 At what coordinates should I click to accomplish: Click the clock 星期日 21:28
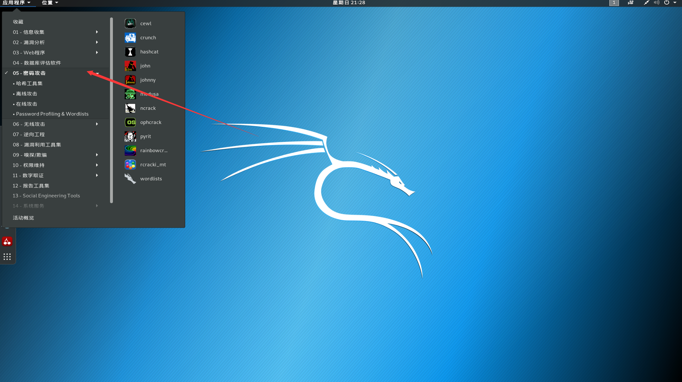click(349, 3)
